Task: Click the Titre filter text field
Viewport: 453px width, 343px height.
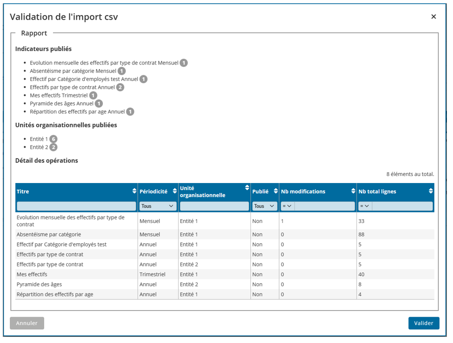Action: coord(76,206)
